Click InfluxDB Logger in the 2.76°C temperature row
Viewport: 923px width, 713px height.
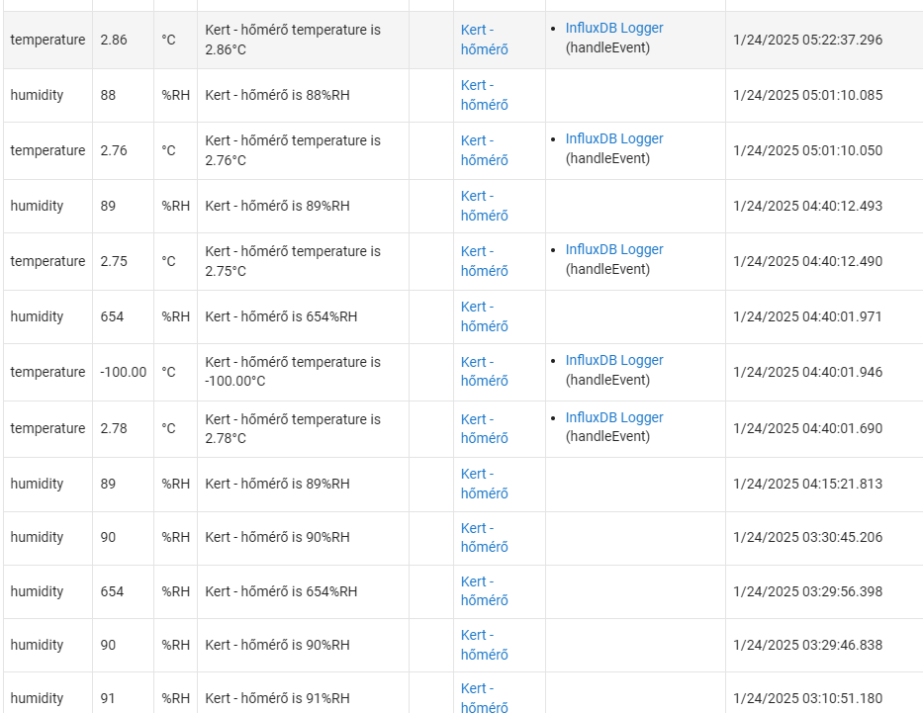pyautogui.click(x=614, y=138)
